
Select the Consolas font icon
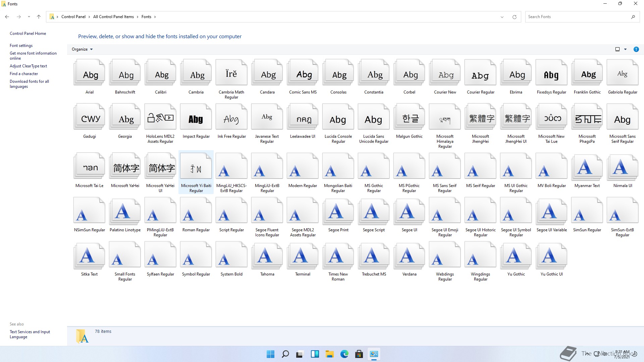[338, 73]
